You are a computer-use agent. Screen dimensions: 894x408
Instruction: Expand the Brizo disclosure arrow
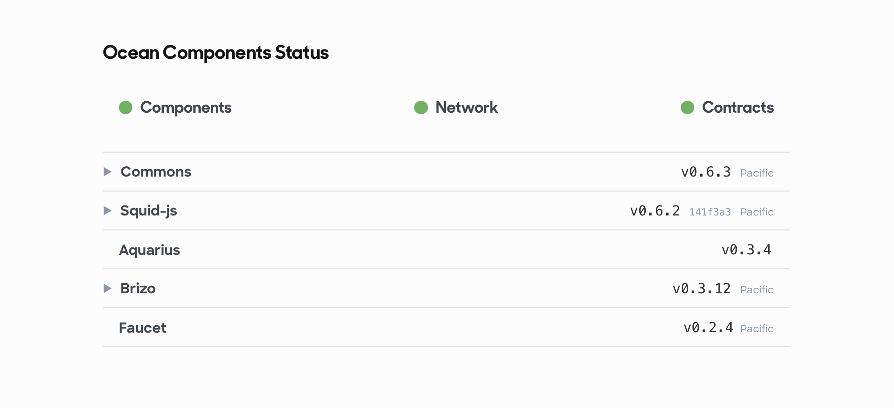pos(107,288)
